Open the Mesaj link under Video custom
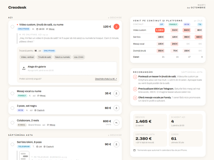Viewport: 214px width, 160px height. tap(52, 29)
